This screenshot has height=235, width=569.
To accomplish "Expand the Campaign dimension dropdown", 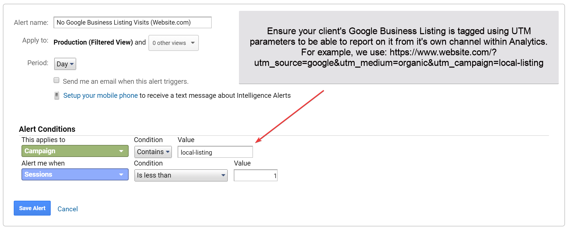I will click(x=75, y=151).
